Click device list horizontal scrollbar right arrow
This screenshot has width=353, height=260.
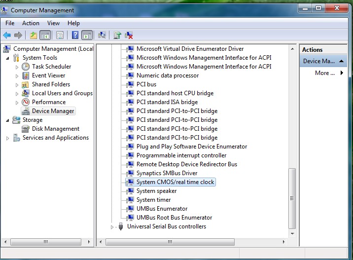[283, 242]
